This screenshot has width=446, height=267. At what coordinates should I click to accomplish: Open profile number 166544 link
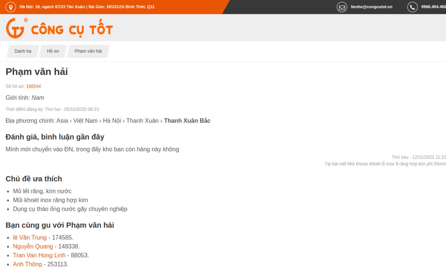click(x=33, y=86)
